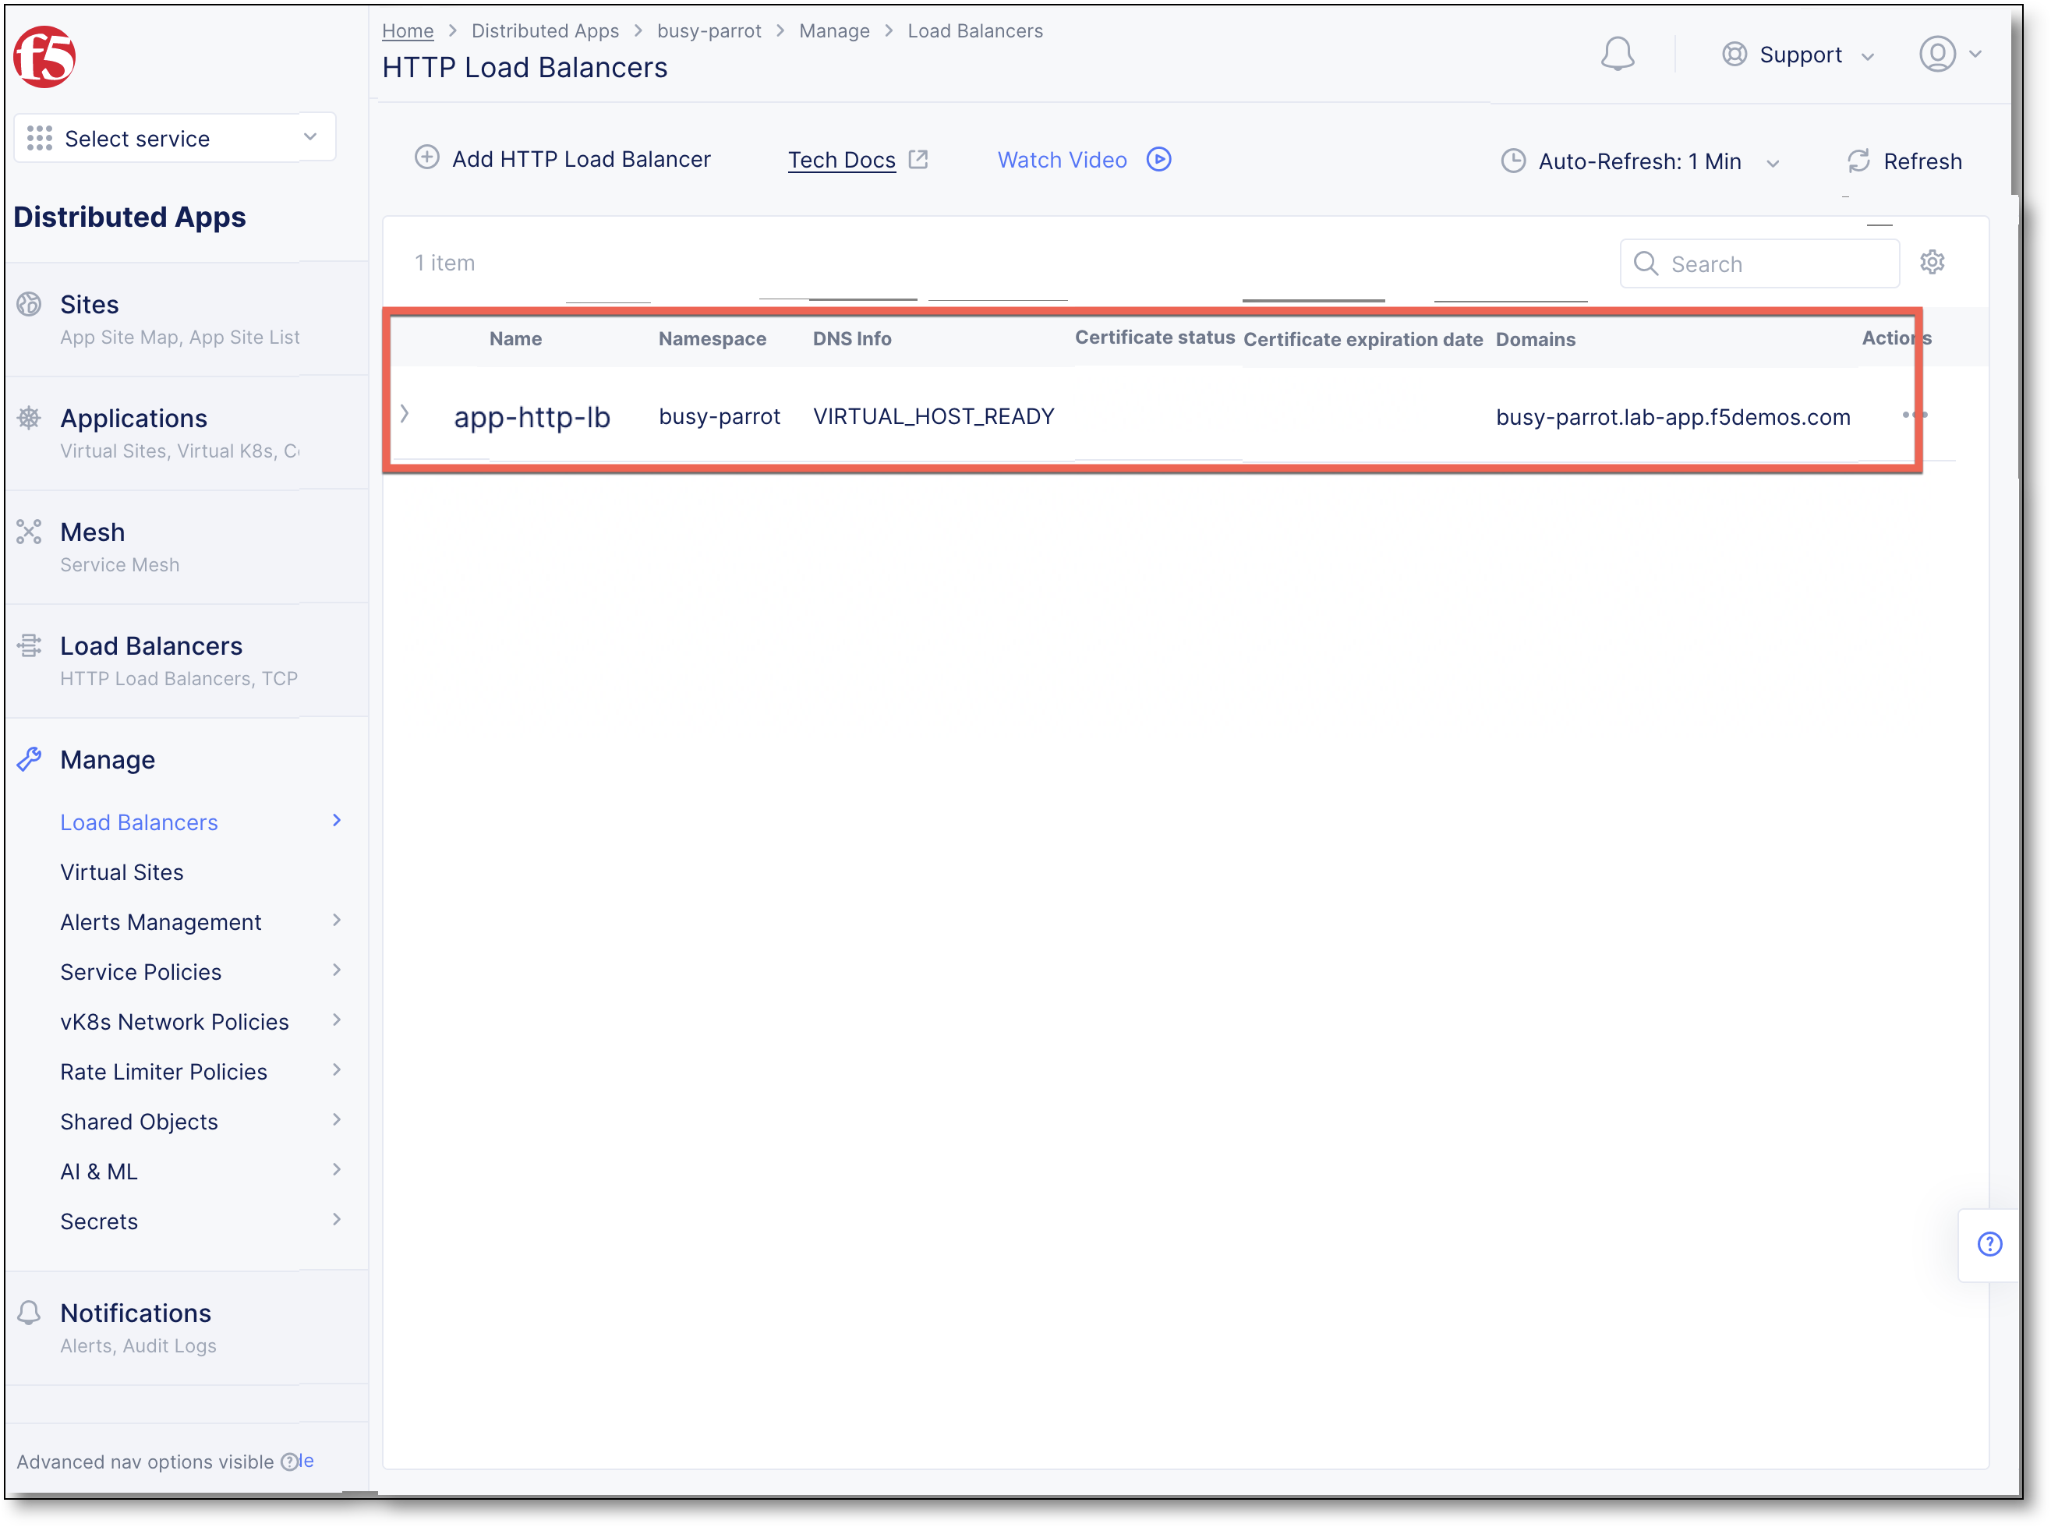Click the Support lifebuoy icon

(1734, 55)
